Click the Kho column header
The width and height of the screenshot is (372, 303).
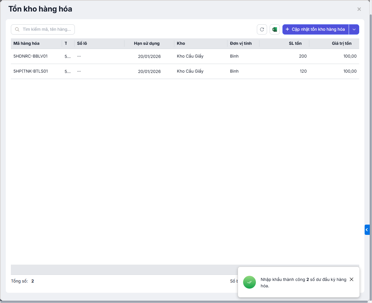coord(181,44)
